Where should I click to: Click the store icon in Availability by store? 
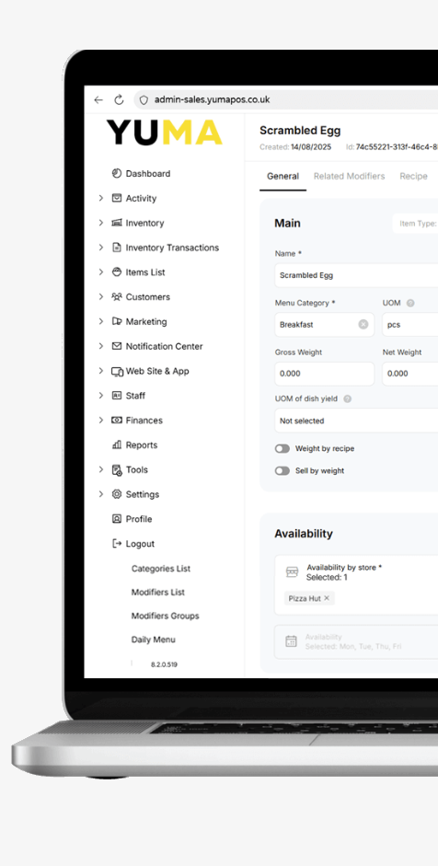293,572
